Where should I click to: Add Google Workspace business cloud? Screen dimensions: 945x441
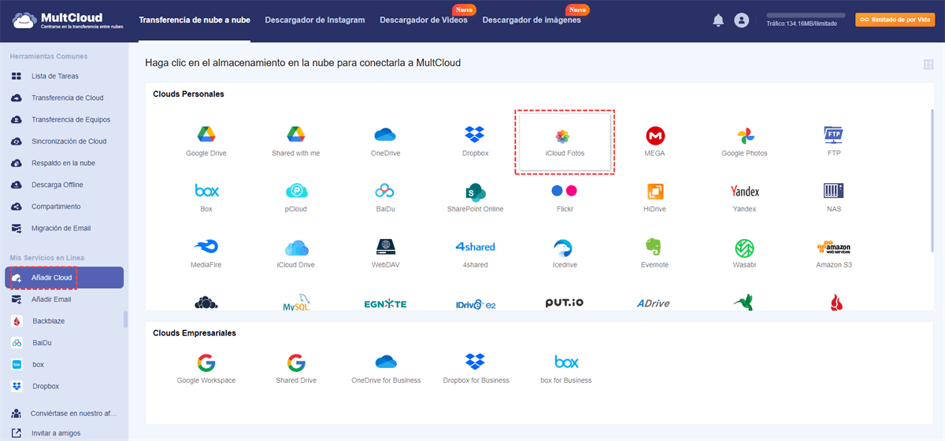[x=206, y=369]
